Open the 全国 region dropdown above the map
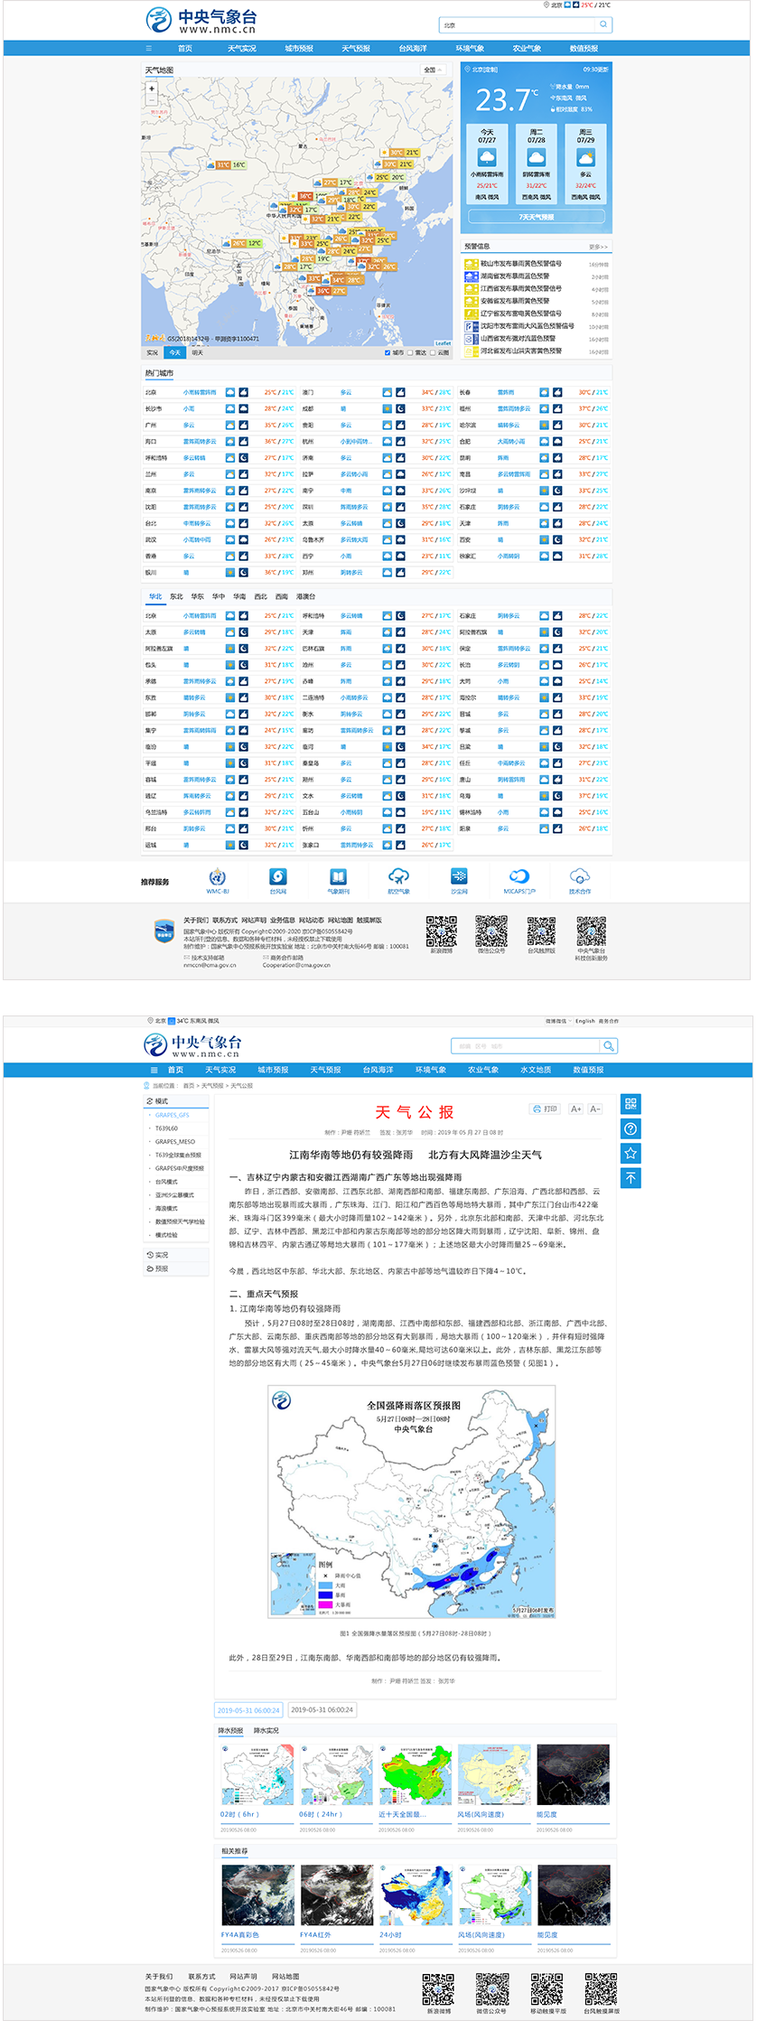Viewport: 757px width, 2021px height. [x=433, y=70]
